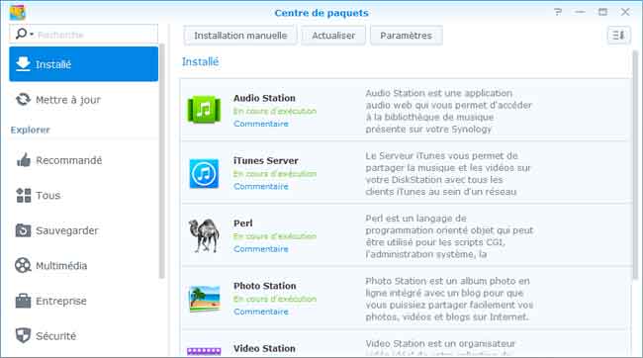Open the Paramètres button
Screen dimensions: 643x358
(406, 36)
